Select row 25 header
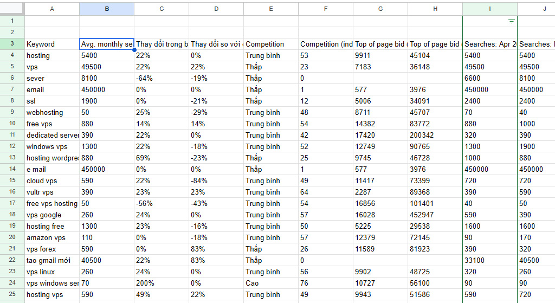Image resolution: width=555 pixels, height=303 pixels. click(x=12, y=294)
